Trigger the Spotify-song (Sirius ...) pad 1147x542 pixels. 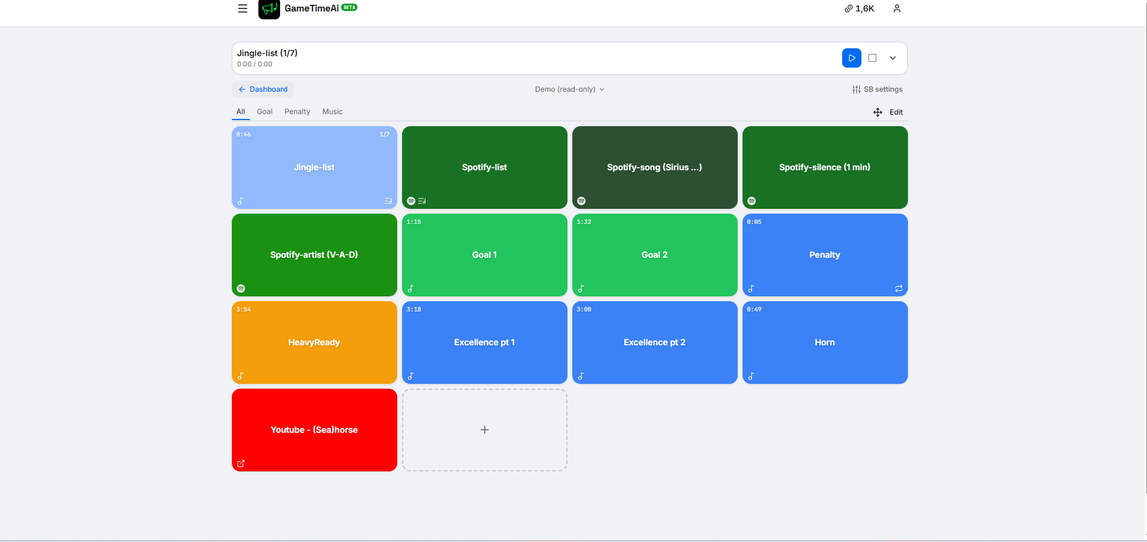[x=655, y=167]
